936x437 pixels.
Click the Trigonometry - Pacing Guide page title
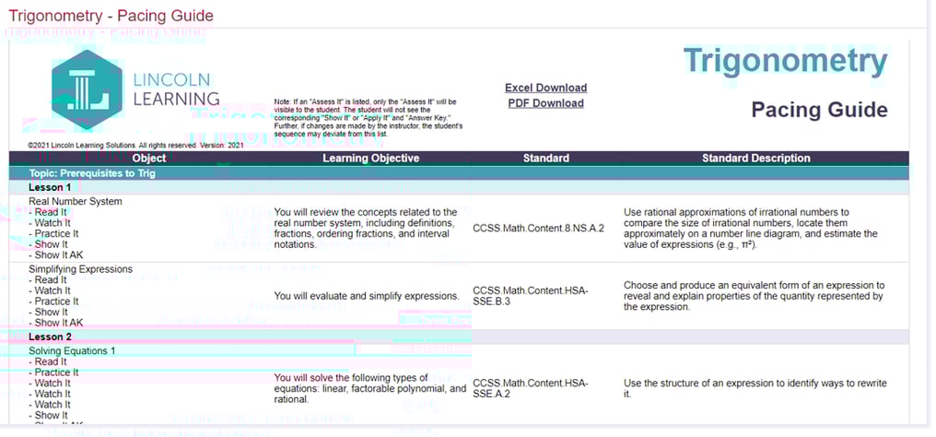tap(111, 16)
